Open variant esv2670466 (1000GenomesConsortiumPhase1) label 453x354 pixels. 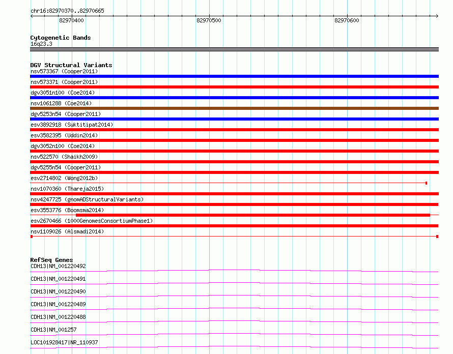(x=92, y=221)
